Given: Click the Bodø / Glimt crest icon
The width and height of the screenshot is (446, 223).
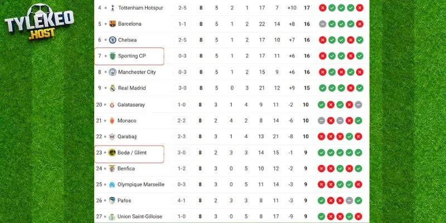Looking at the screenshot, I should click(112, 152).
